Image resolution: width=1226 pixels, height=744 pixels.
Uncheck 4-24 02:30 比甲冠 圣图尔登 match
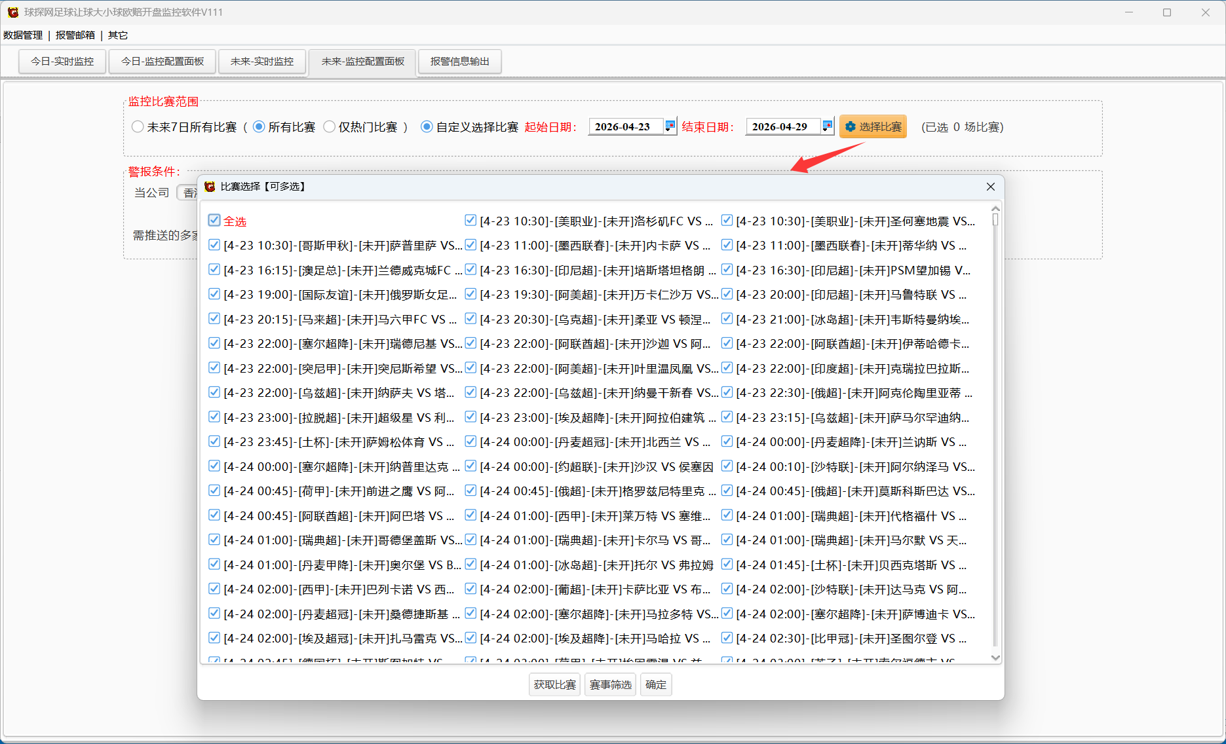pyautogui.click(x=727, y=638)
